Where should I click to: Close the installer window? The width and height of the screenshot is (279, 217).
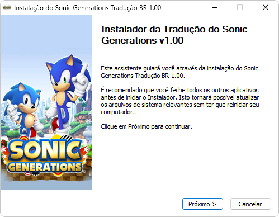click(266, 7)
